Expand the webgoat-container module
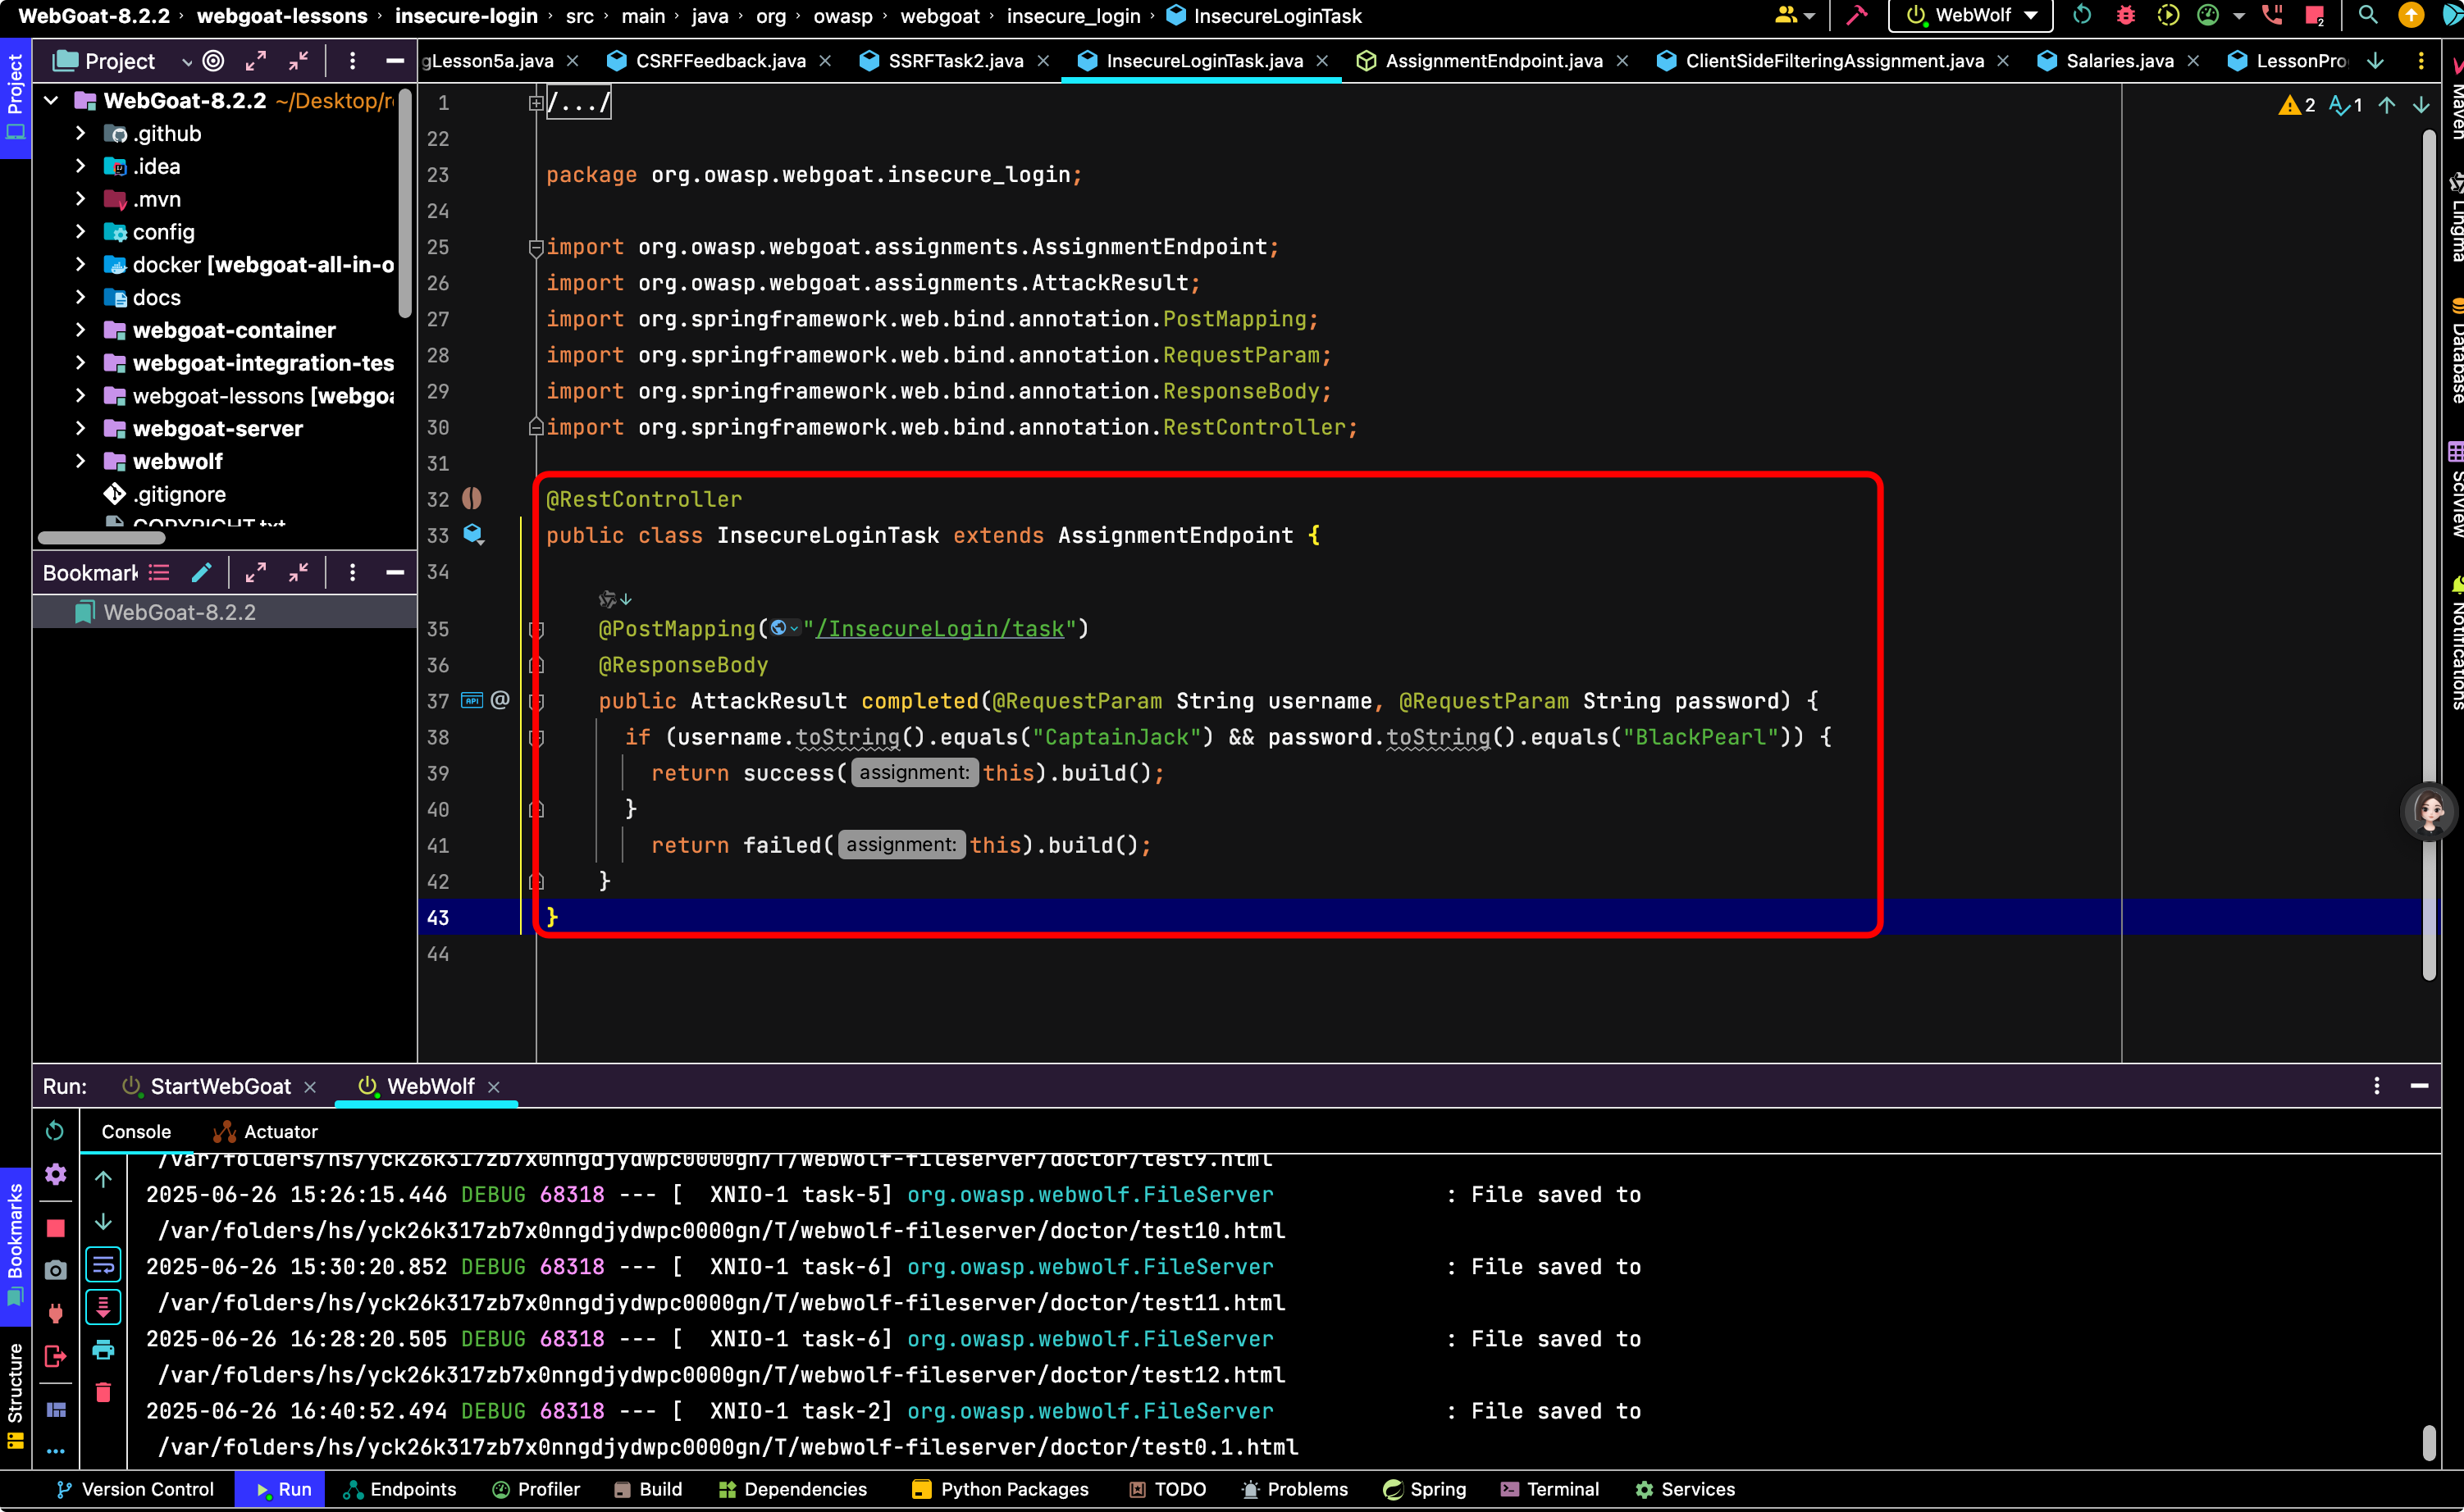Screen dimensions: 2464x1512 pyautogui.click(x=81, y=330)
